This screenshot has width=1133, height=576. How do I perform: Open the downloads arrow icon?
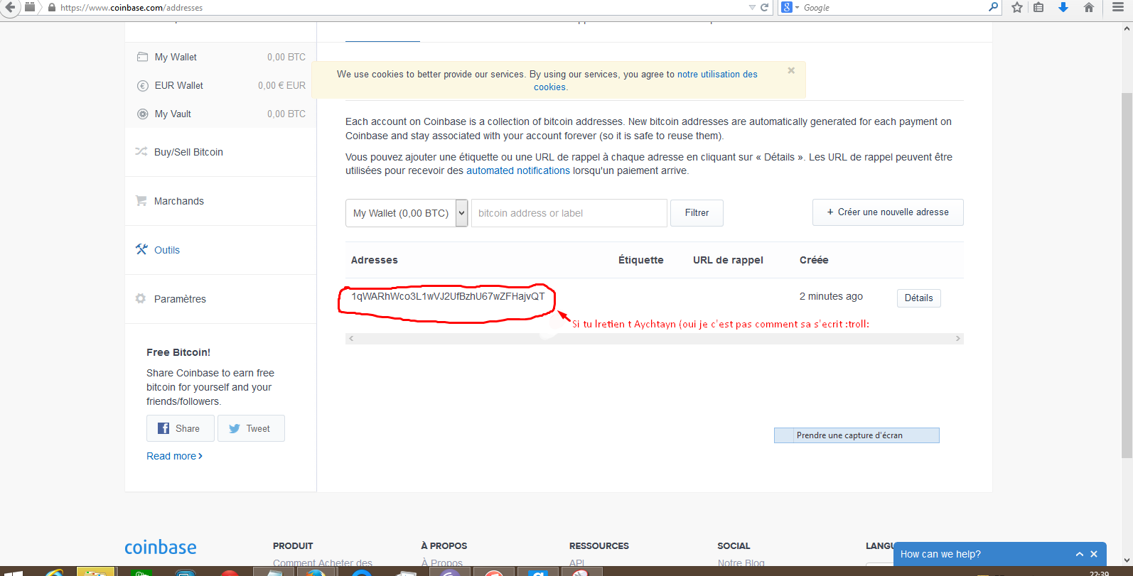[1063, 7]
